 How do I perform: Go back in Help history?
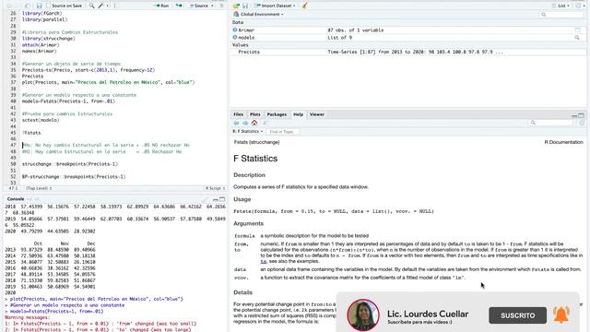click(236, 123)
